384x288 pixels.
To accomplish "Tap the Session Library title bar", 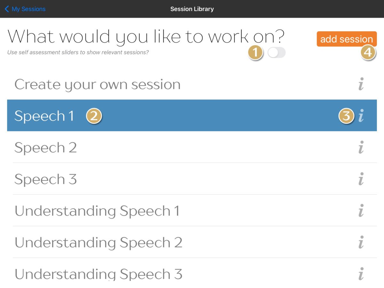I will tap(192, 9).
